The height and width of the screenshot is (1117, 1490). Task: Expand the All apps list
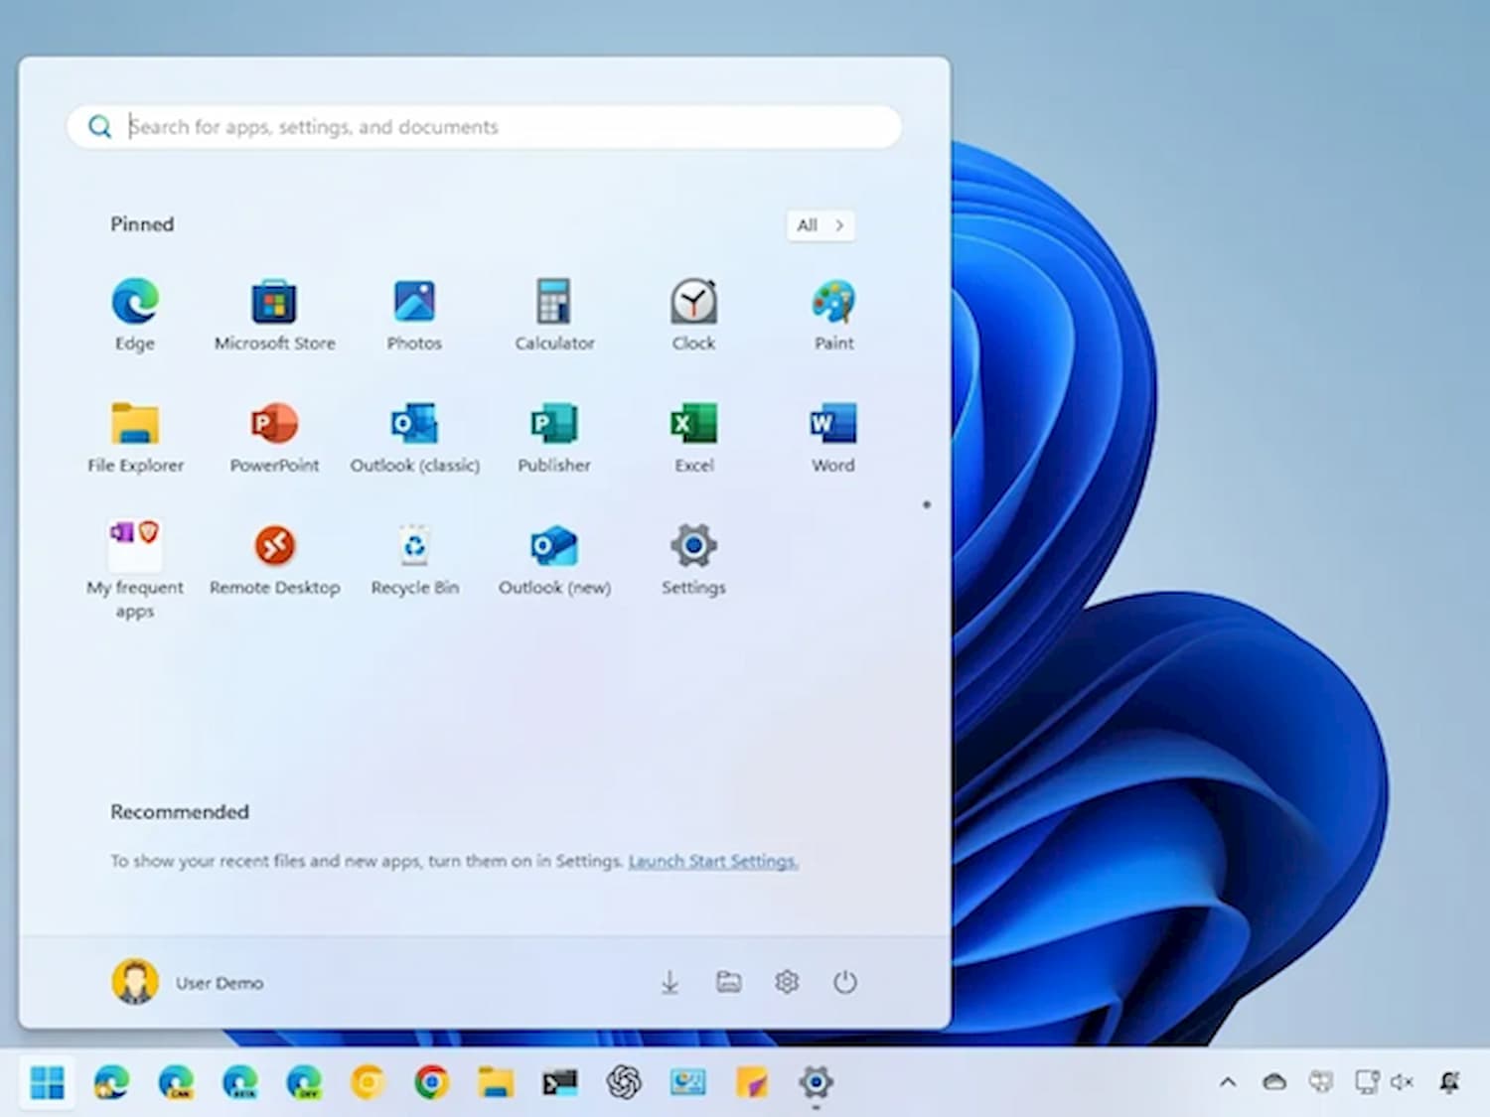(x=820, y=225)
